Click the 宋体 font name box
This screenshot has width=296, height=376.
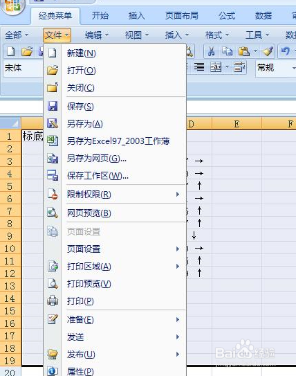(x=24, y=68)
